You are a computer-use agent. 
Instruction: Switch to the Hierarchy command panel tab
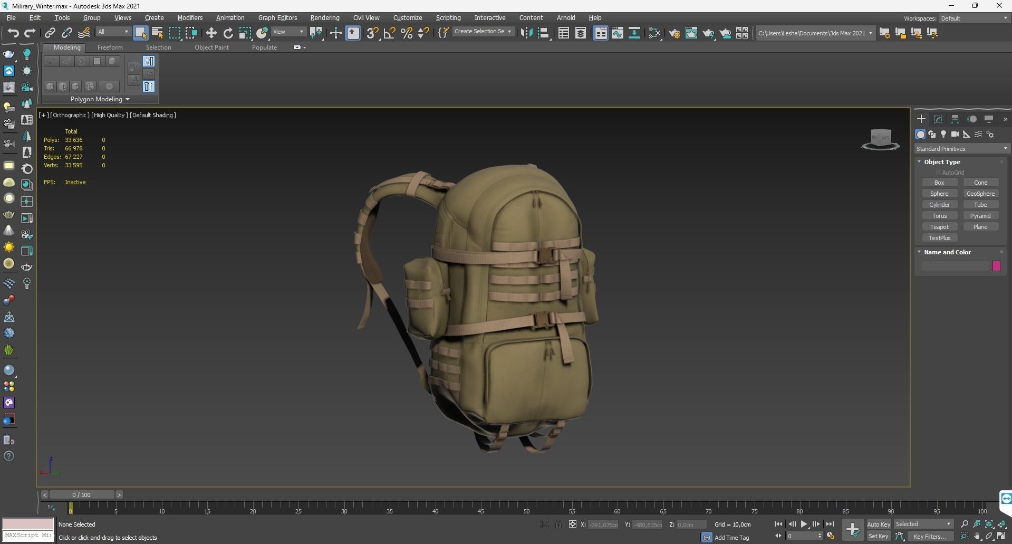[x=955, y=119]
